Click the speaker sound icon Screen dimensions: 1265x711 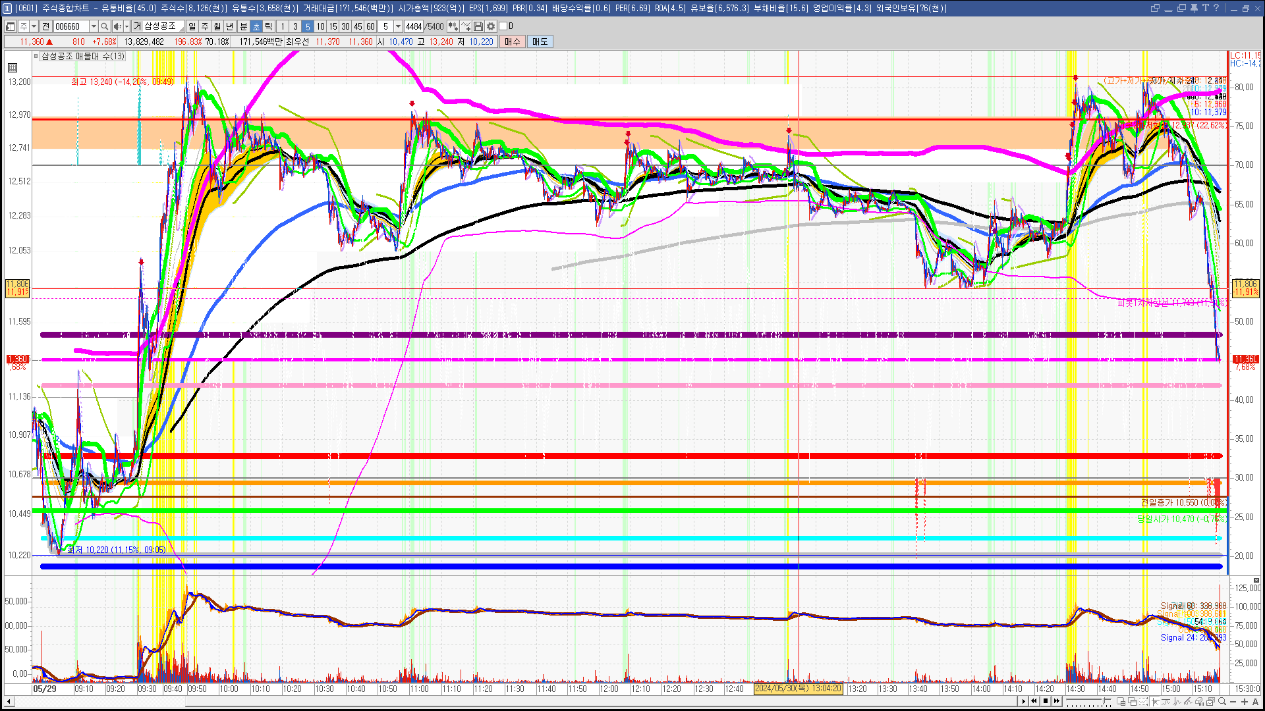[x=117, y=26]
